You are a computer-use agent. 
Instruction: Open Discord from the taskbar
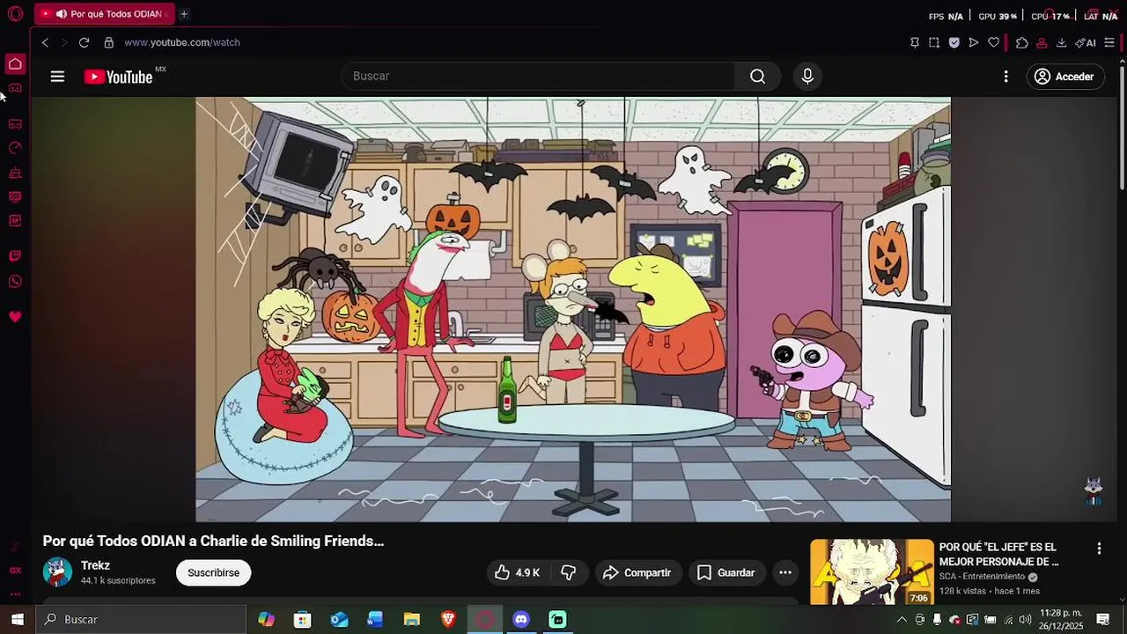coord(521,620)
